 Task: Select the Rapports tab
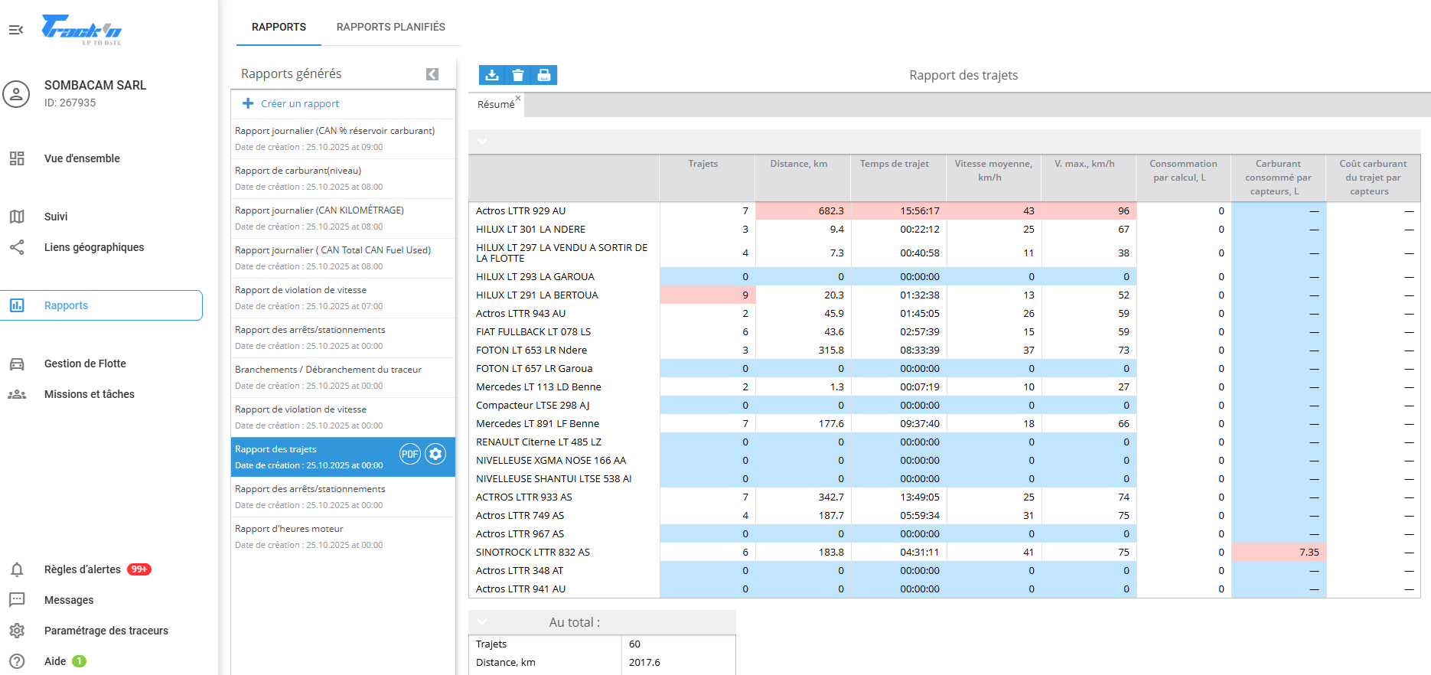click(279, 27)
